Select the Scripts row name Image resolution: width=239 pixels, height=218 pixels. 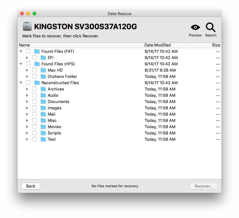54,133
